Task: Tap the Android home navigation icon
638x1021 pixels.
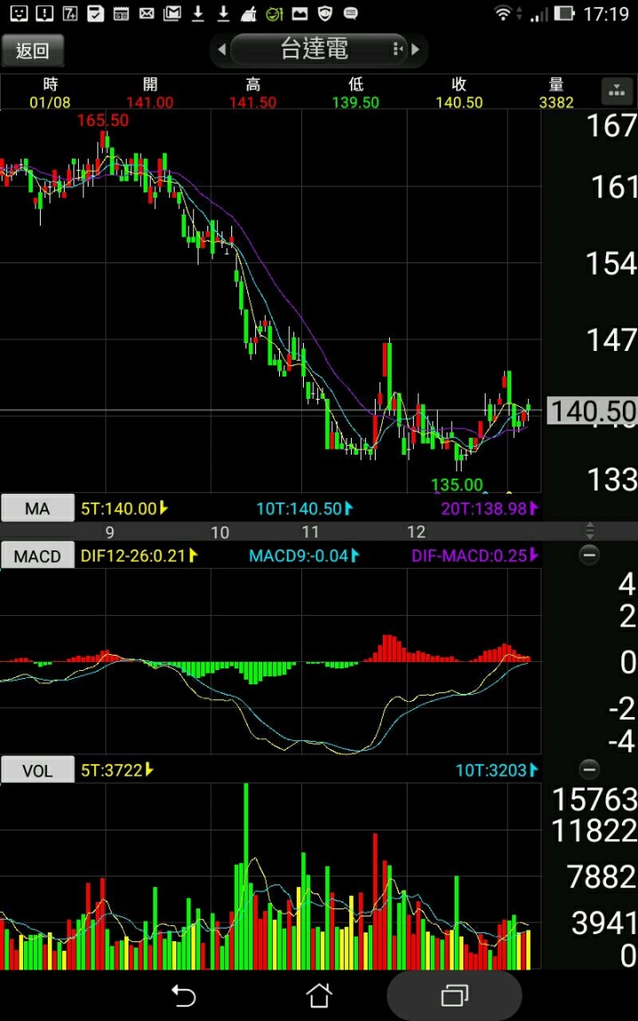Action: 319,995
